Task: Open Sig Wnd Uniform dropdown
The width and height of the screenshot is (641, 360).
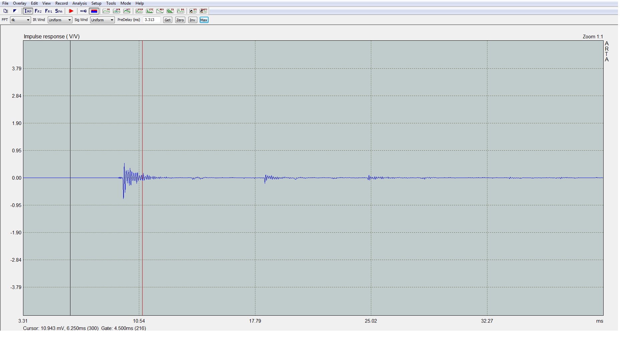Action: [x=102, y=20]
